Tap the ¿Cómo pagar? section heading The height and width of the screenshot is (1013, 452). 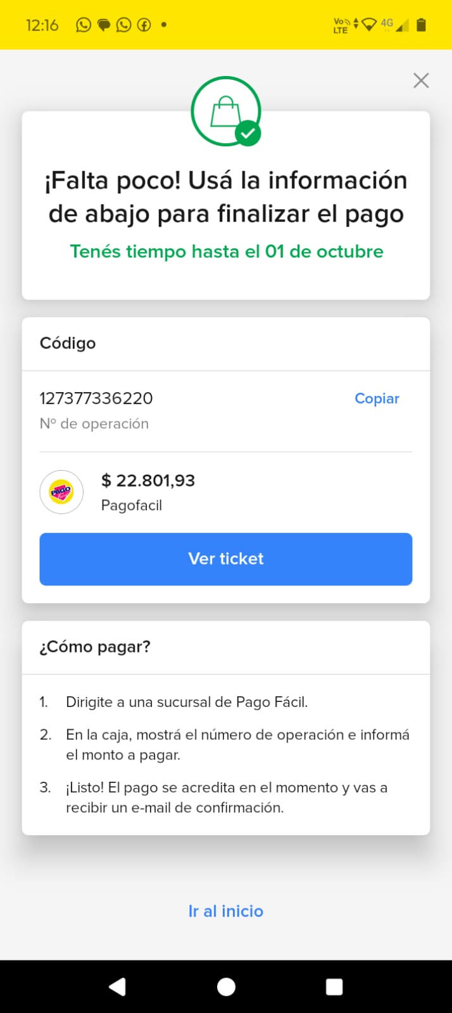coord(95,647)
